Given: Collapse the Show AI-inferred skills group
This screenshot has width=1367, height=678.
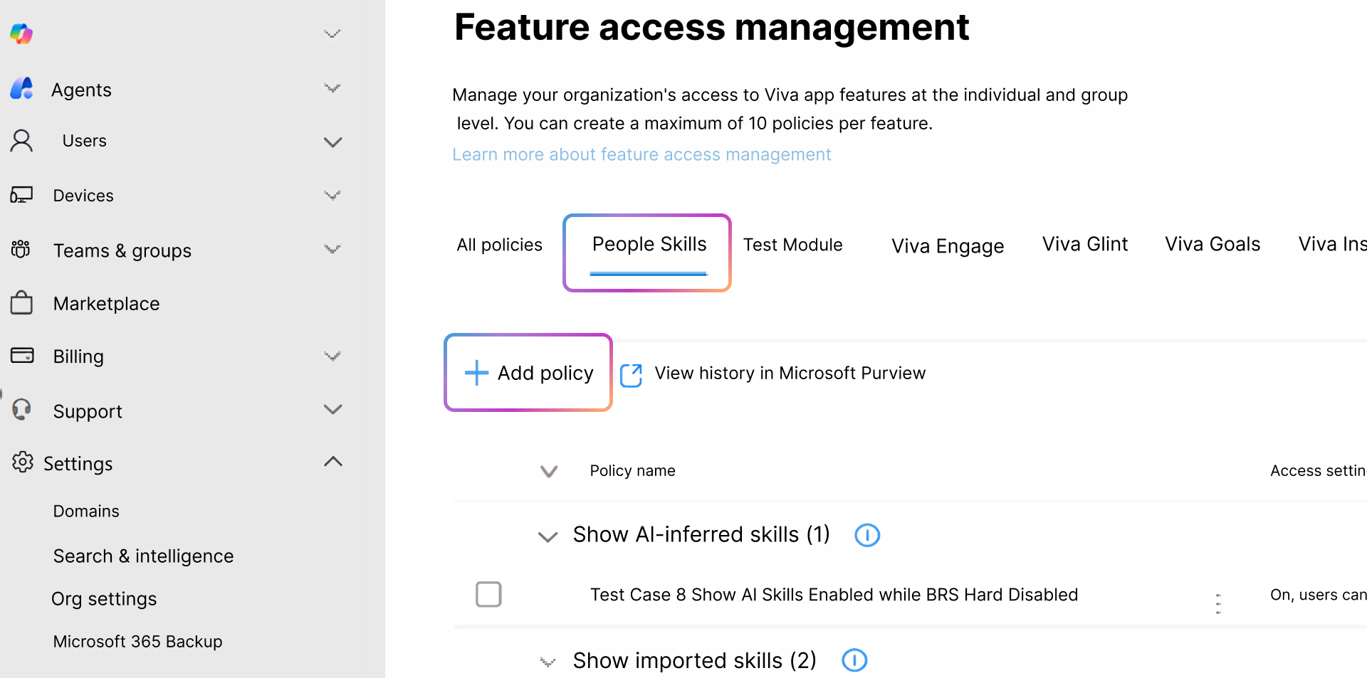Looking at the screenshot, I should click(548, 536).
